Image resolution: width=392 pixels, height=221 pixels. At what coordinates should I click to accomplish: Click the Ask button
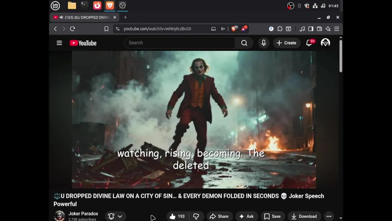[247, 216]
